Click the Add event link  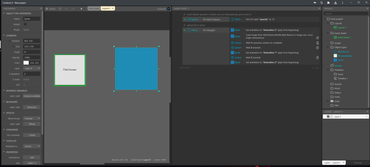(x=185, y=67)
